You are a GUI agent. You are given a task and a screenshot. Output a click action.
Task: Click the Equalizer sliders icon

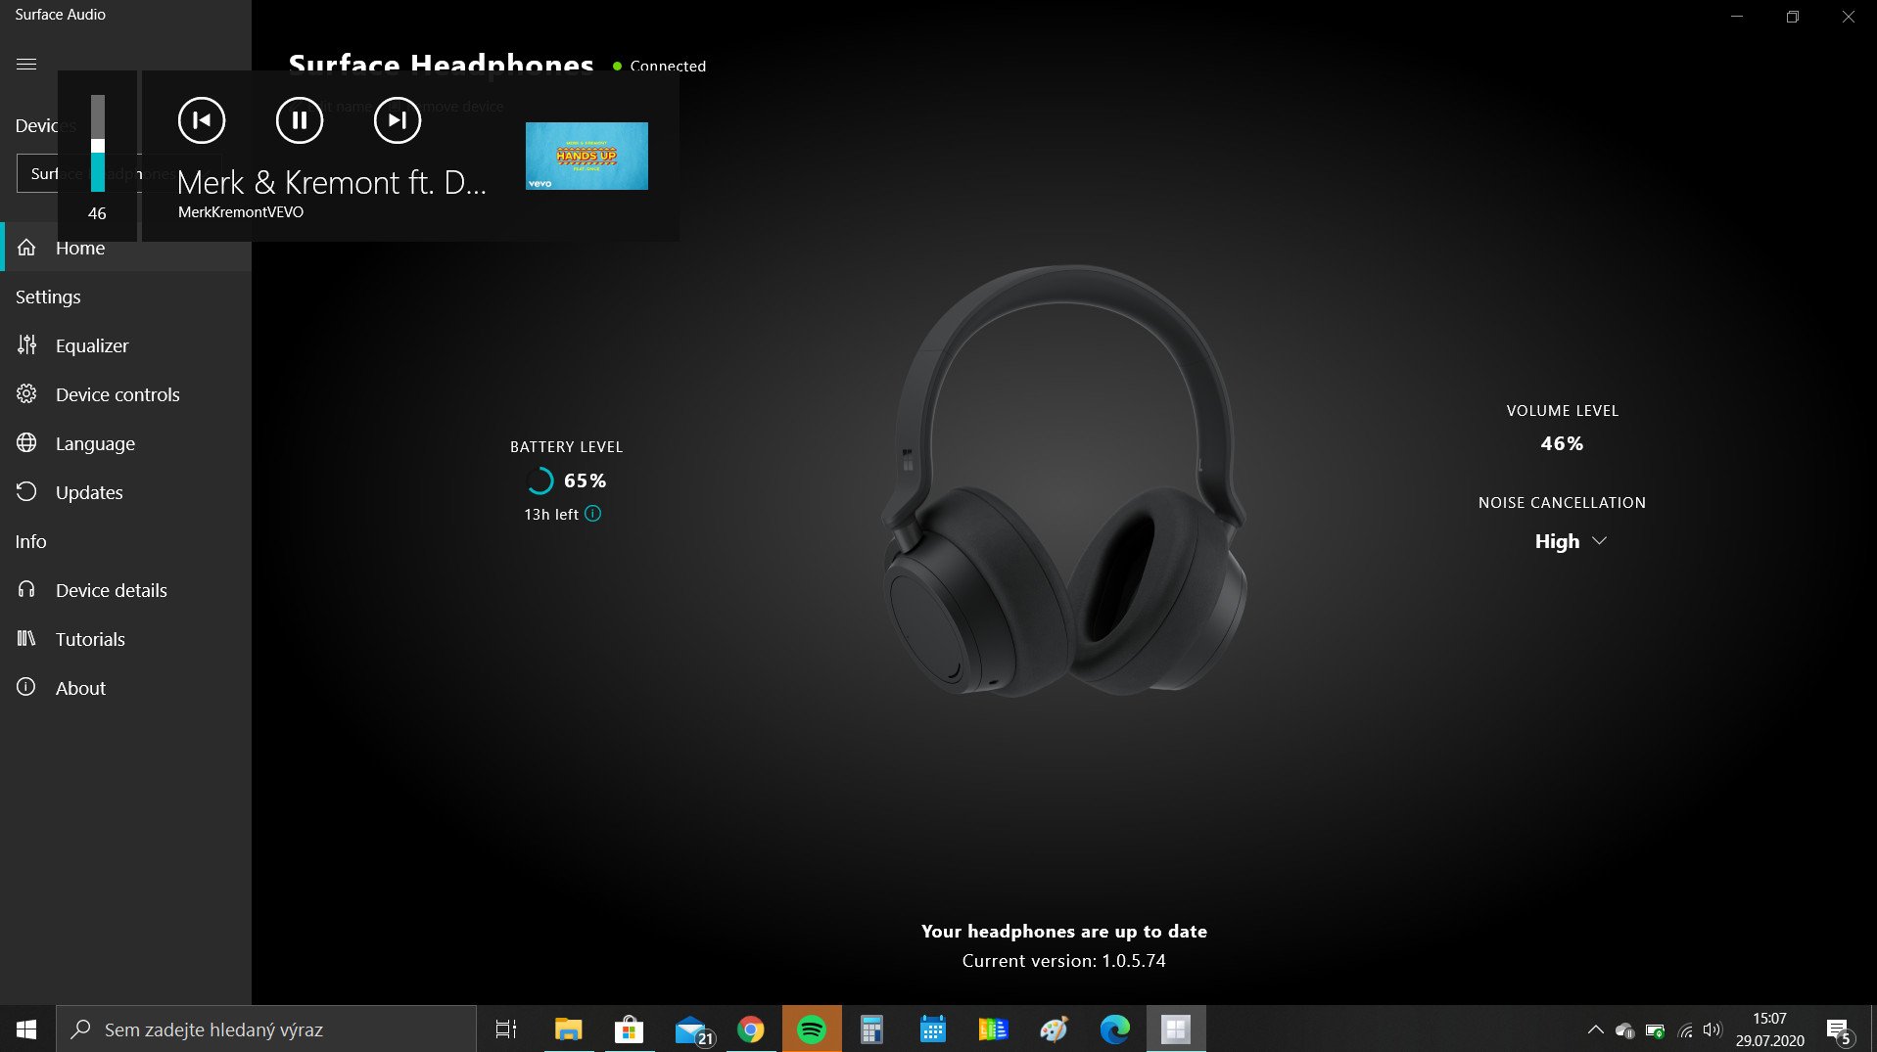coord(26,344)
